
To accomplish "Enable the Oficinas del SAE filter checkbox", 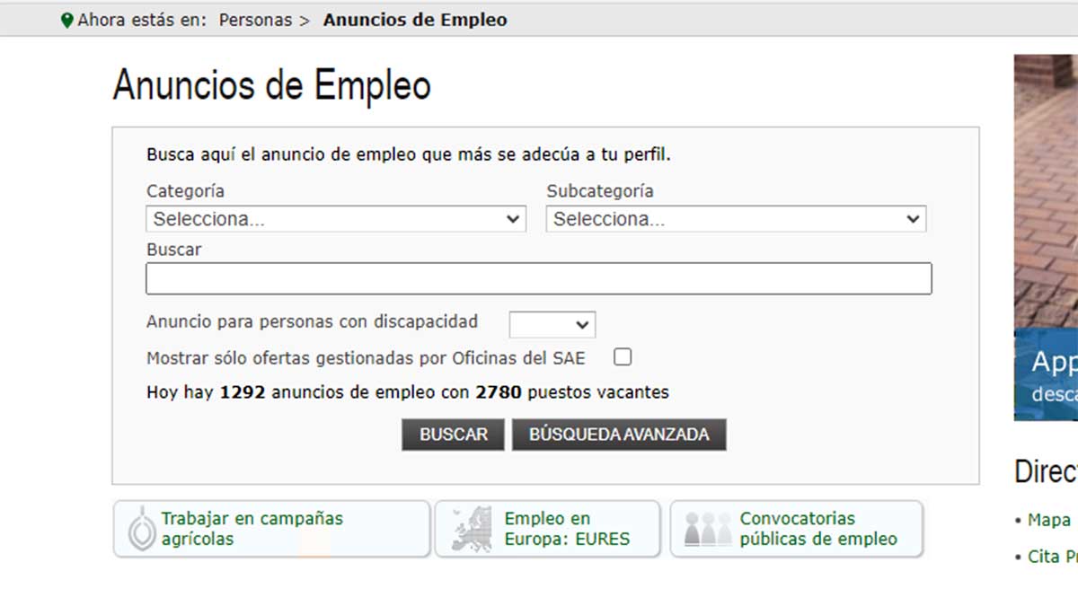I will [x=622, y=356].
